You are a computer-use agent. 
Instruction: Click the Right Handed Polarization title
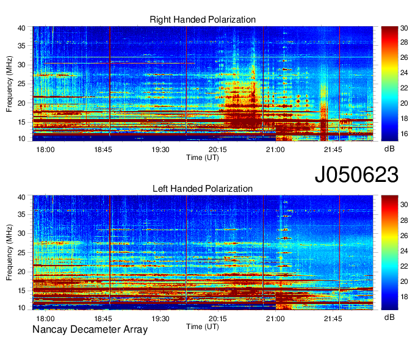[x=203, y=20]
